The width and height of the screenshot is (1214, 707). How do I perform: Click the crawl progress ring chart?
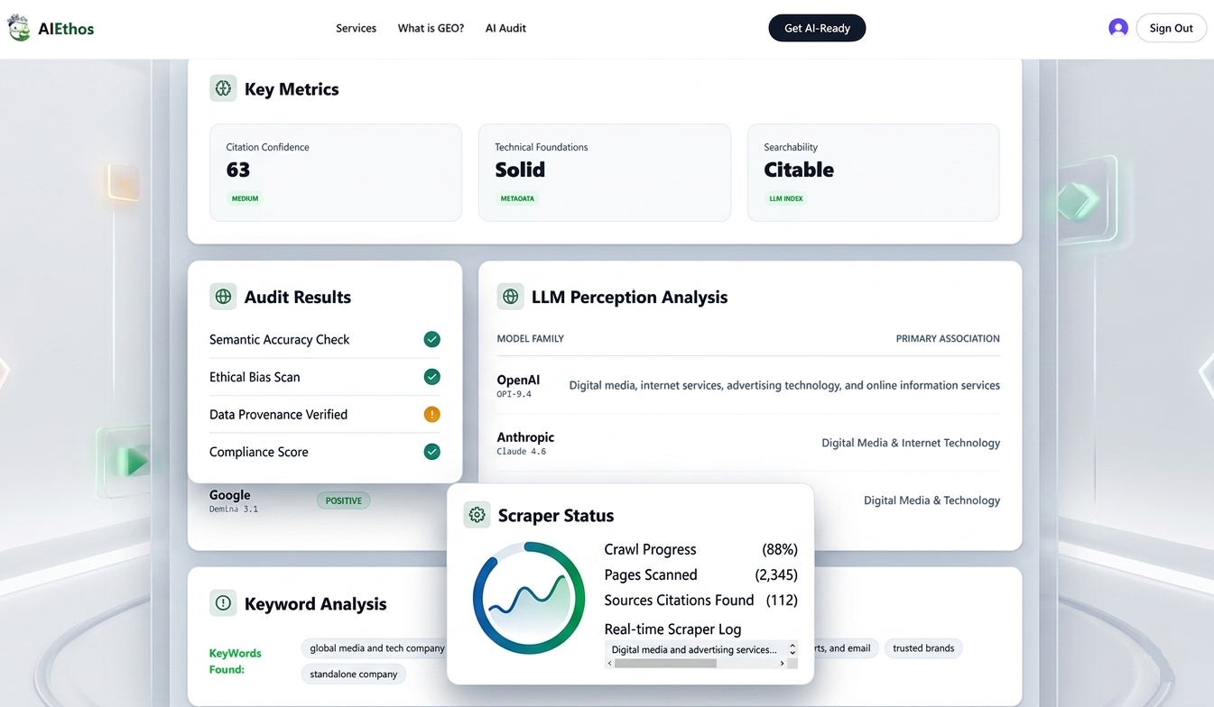click(529, 597)
